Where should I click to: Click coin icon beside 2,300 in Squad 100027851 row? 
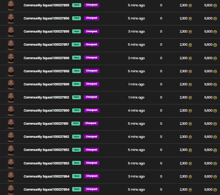190,124
